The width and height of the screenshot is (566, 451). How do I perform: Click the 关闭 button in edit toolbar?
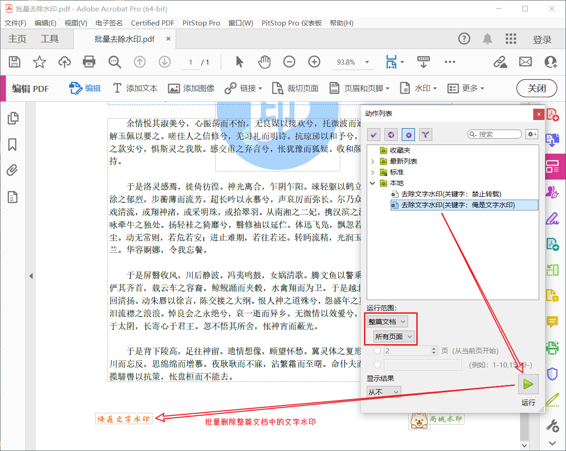tap(537, 88)
